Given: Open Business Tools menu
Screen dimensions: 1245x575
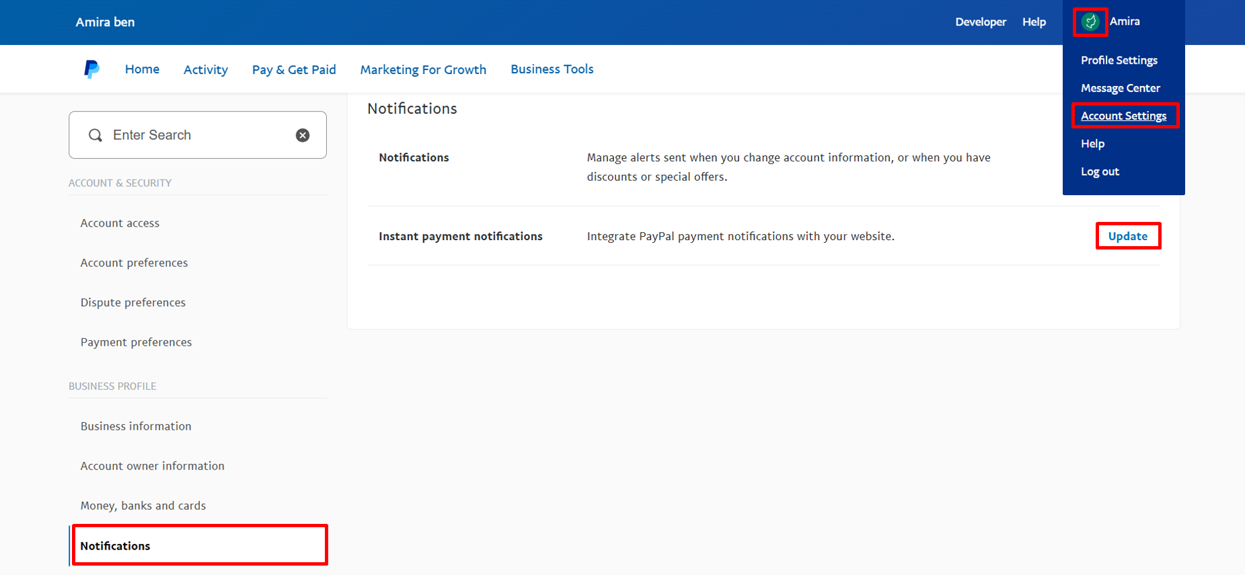Looking at the screenshot, I should pyautogui.click(x=552, y=69).
